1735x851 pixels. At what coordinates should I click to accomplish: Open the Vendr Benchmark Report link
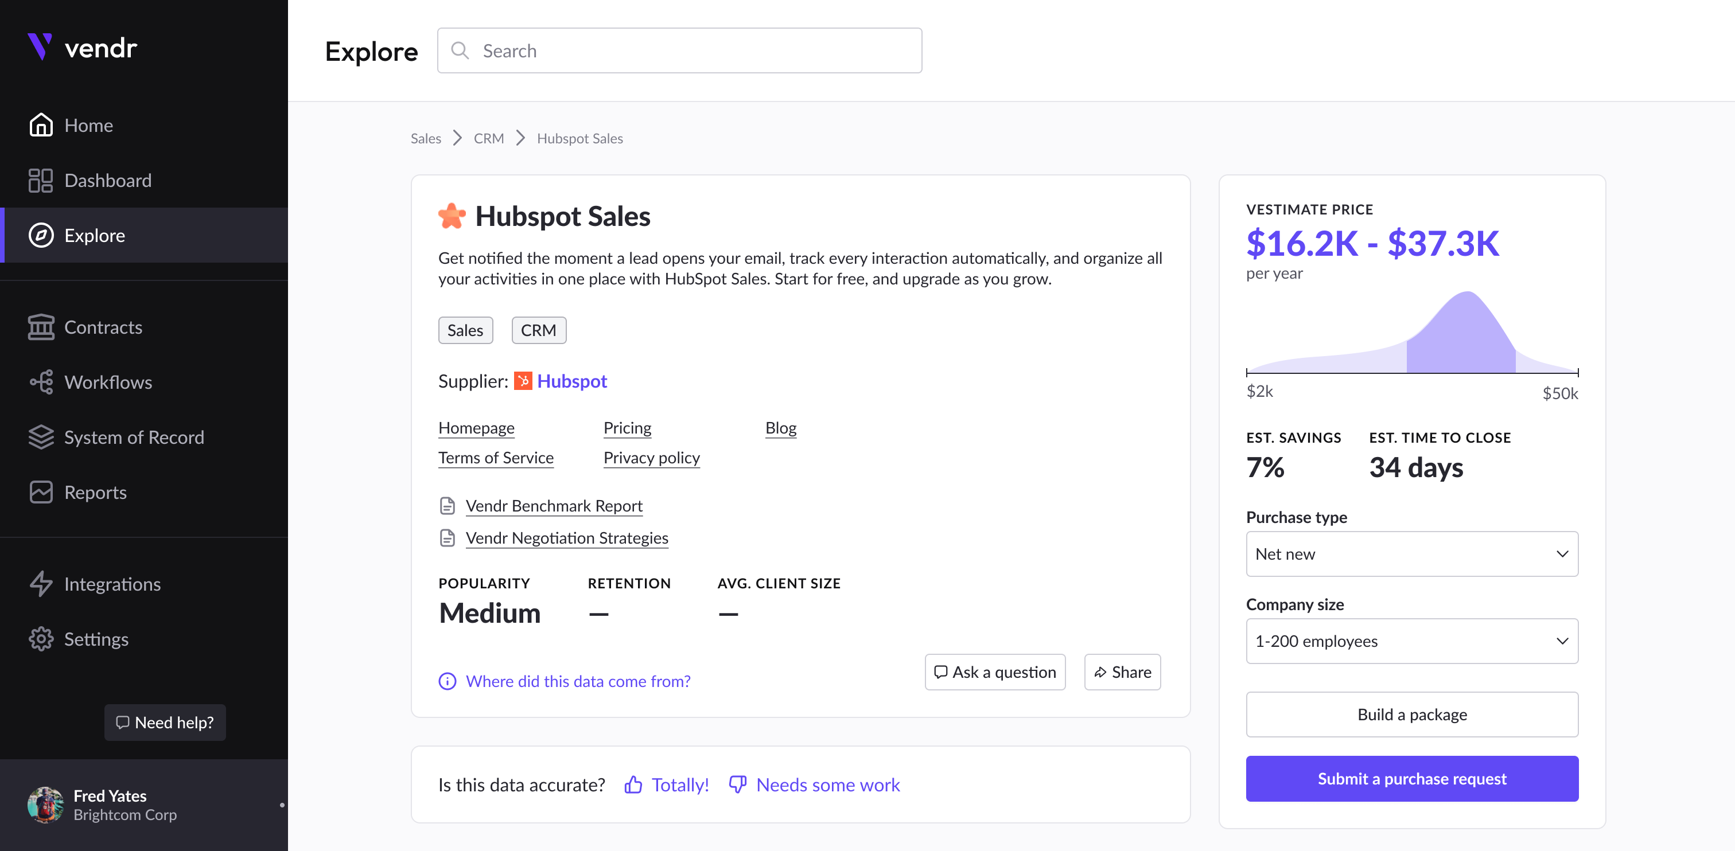point(554,506)
